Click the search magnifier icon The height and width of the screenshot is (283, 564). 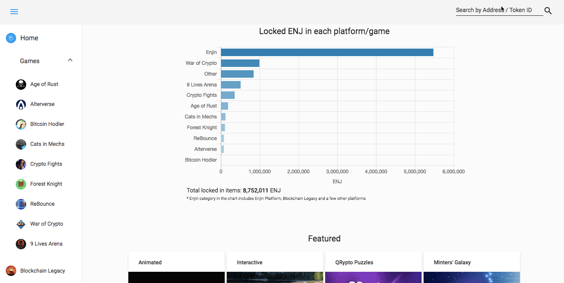pos(548,11)
